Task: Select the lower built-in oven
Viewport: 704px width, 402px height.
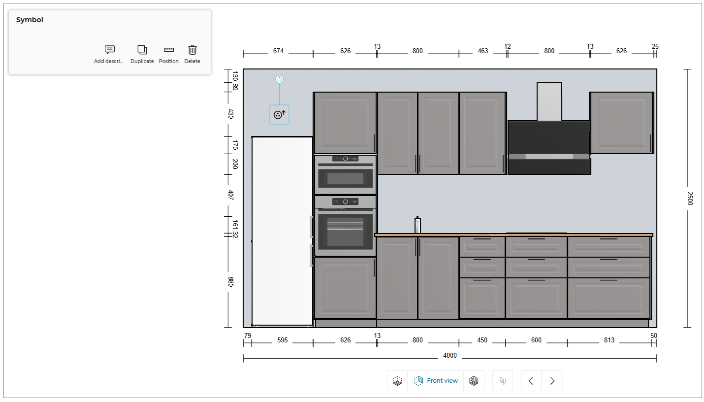Action: click(345, 227)
